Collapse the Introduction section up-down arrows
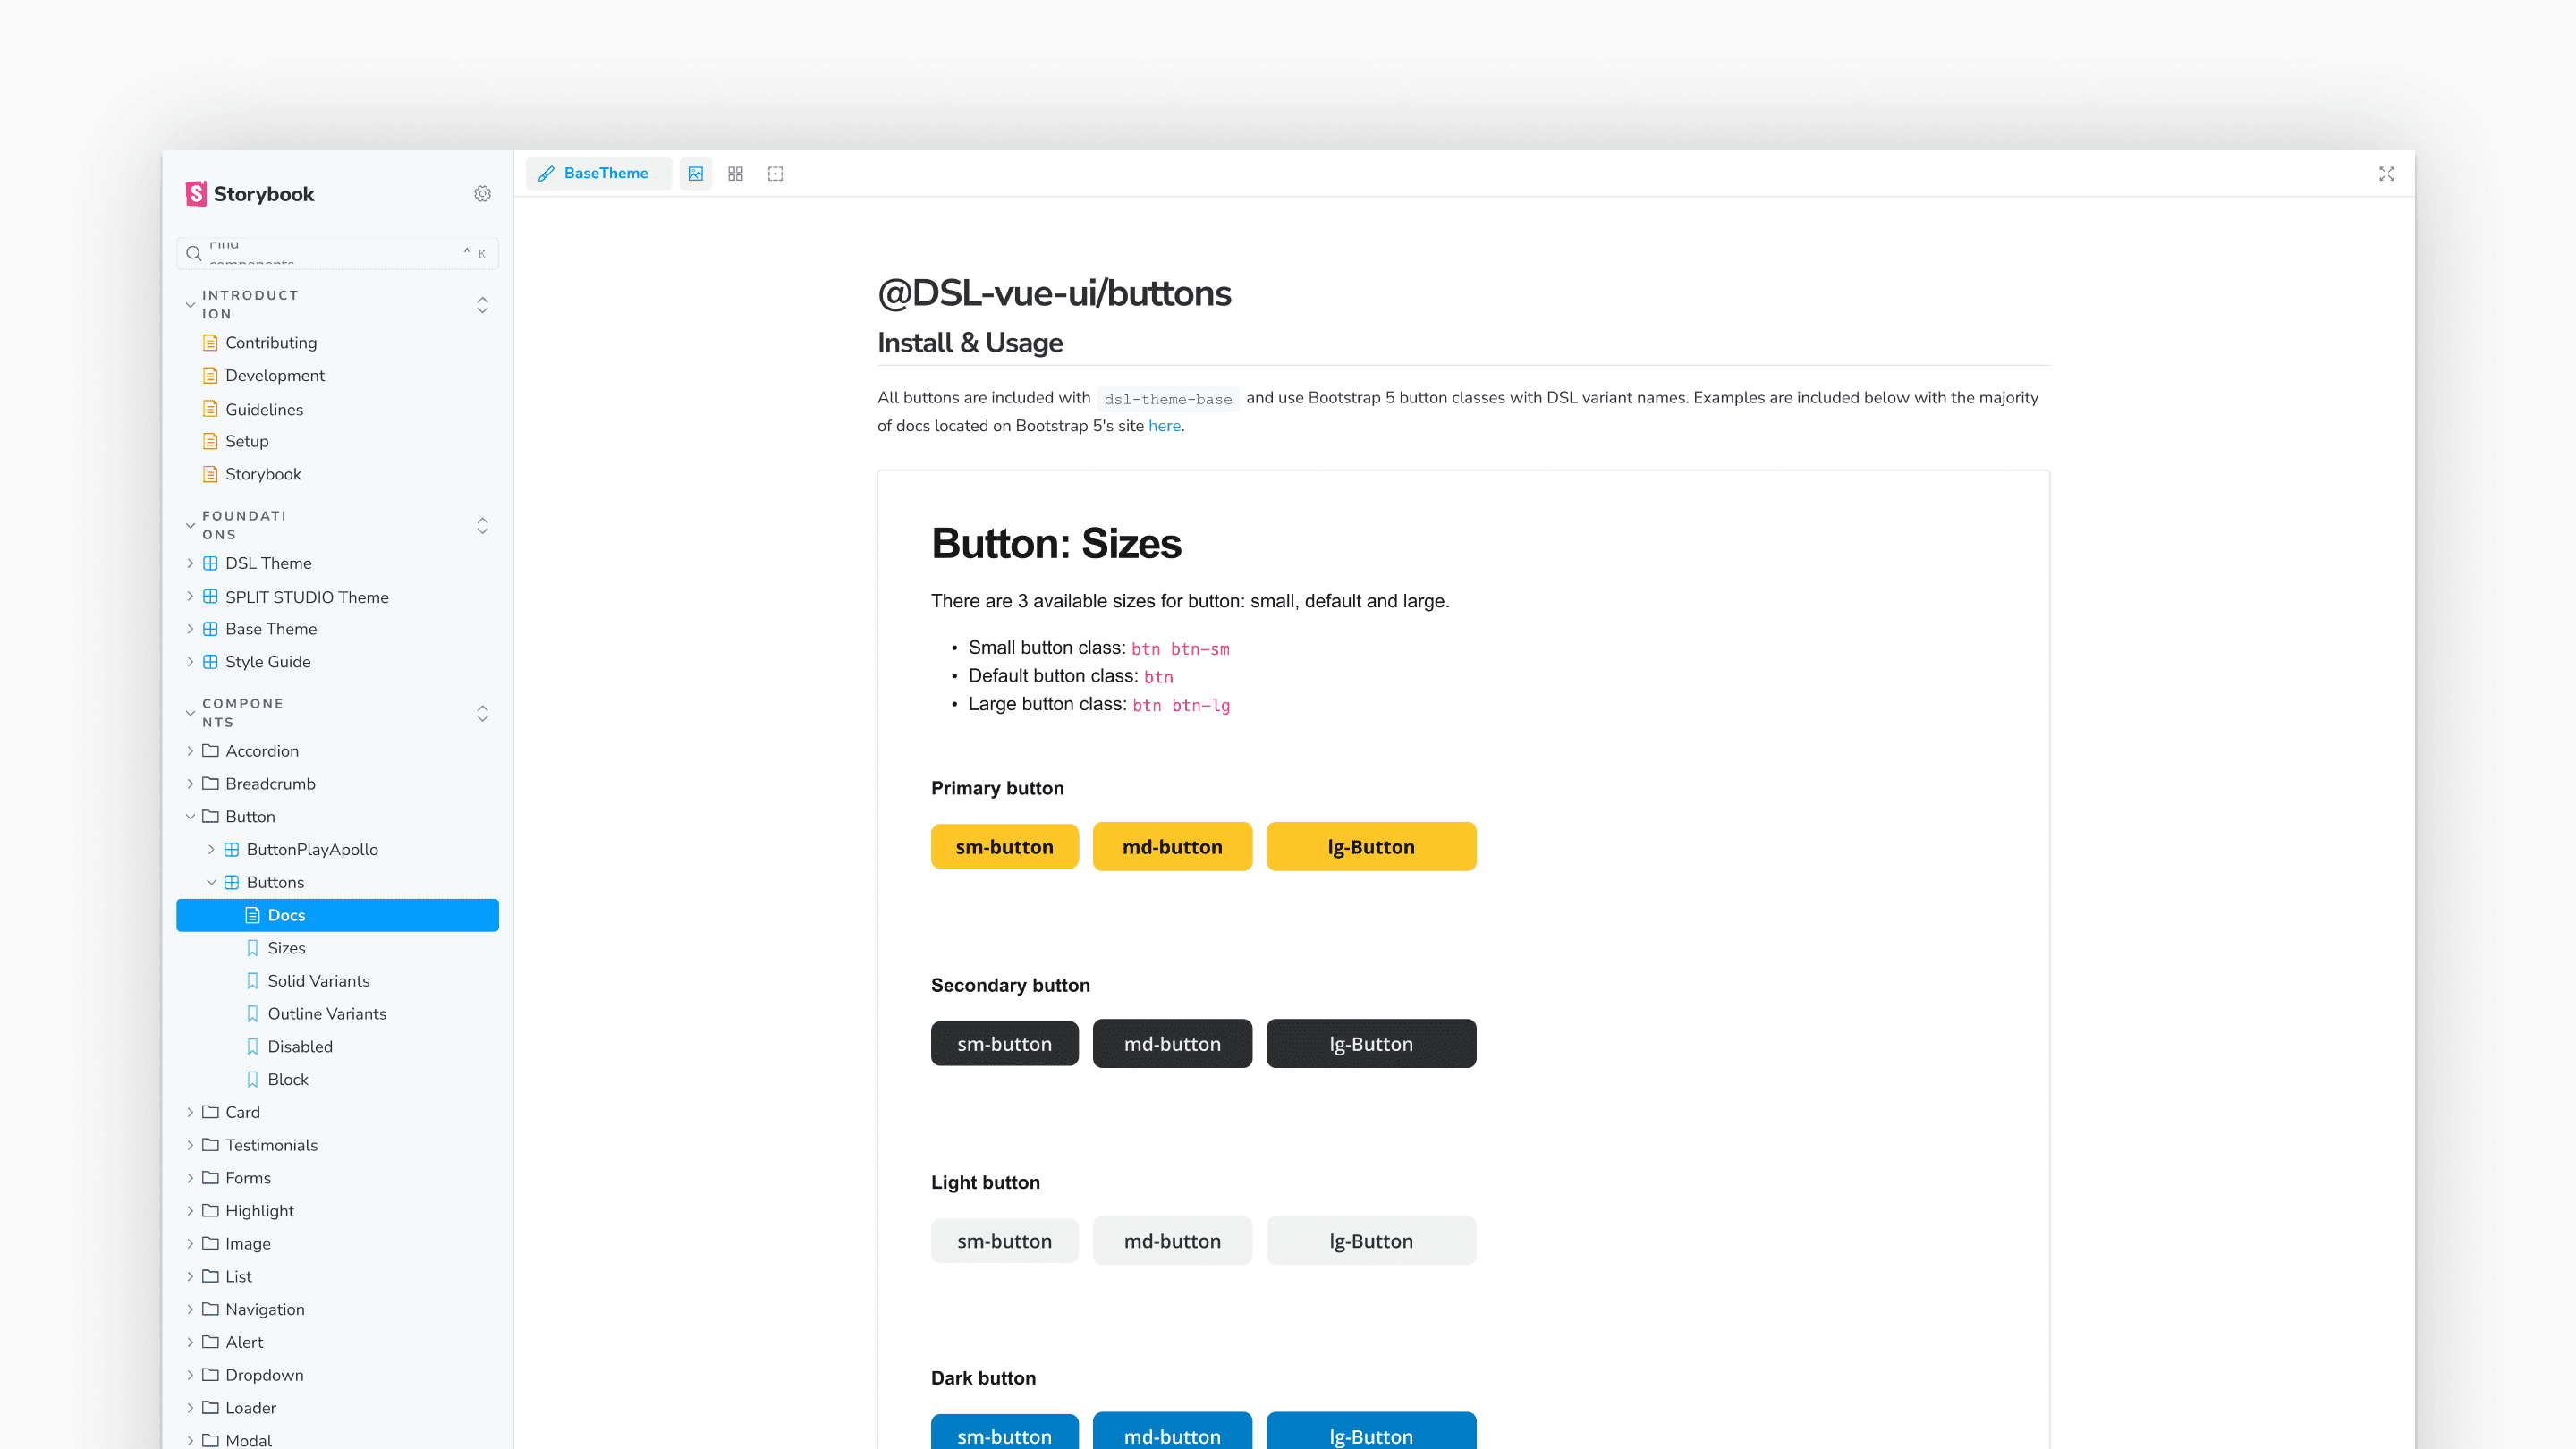 [x=482, y=305]
